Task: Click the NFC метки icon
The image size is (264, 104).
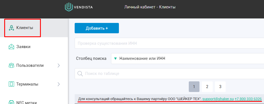Action: (x=12, y=102)
